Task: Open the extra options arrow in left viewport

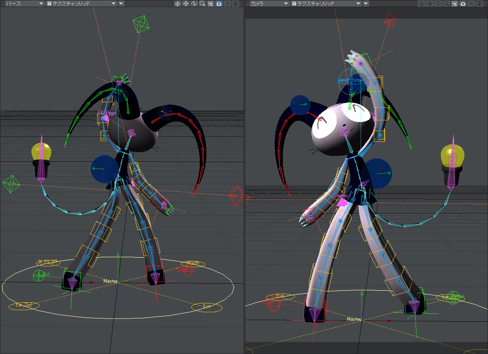Action: pos(121,4)
